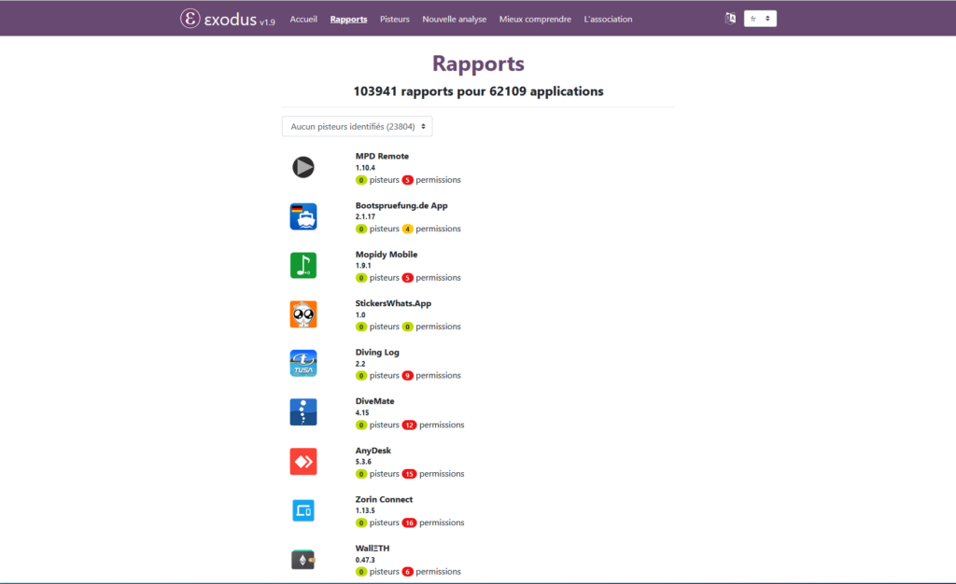Open the Nouvelle analyse menu item
Image resolution: width=956 pixels, height=584 pixels.
click(x=455, y=19)
